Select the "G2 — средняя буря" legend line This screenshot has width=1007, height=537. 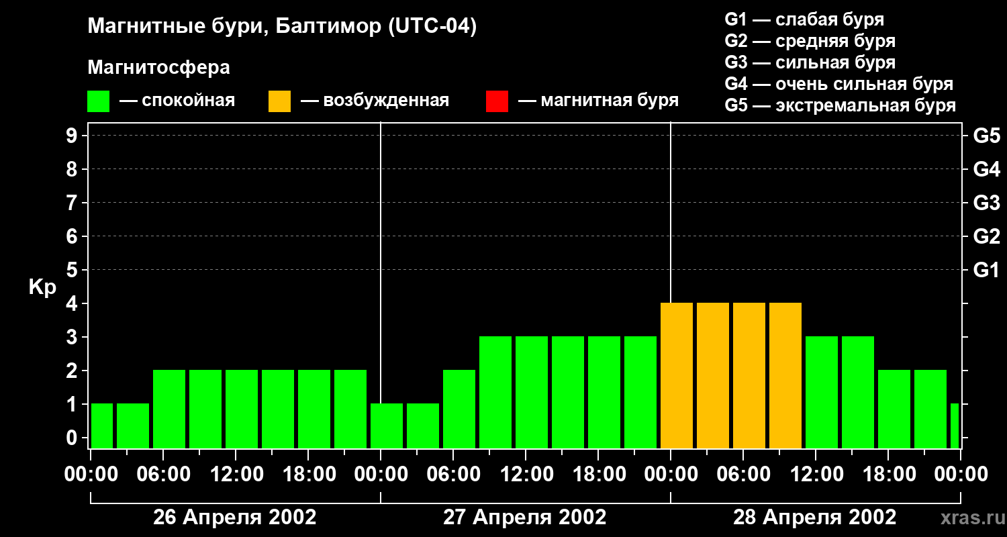pyautogui.click(x=810, y=41)
